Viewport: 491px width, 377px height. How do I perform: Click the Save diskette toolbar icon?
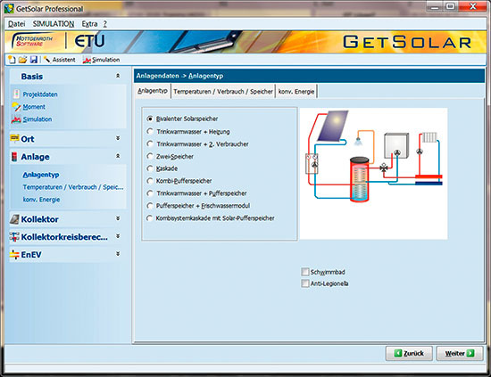click(x=34, y=60)
